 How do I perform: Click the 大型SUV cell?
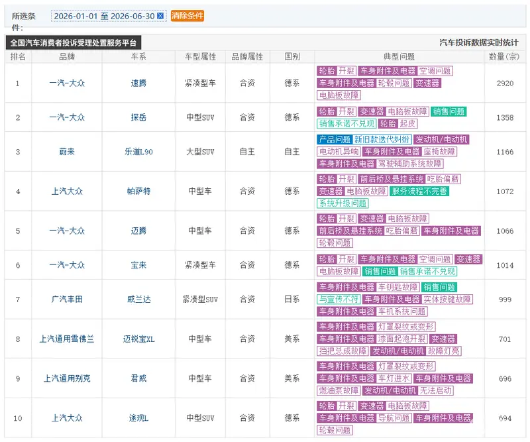coord(200,152)
